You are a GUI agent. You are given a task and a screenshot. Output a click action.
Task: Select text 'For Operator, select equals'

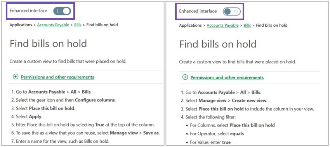pos(217,133)
